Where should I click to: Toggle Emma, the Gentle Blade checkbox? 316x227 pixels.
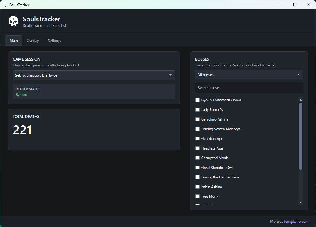coord(198,177)
